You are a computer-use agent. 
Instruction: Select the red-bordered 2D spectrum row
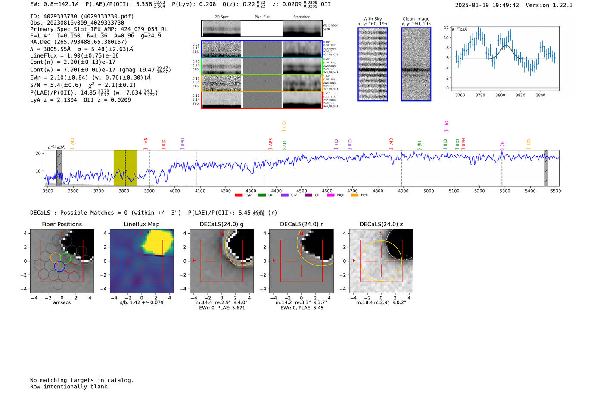tap(262, 100)
